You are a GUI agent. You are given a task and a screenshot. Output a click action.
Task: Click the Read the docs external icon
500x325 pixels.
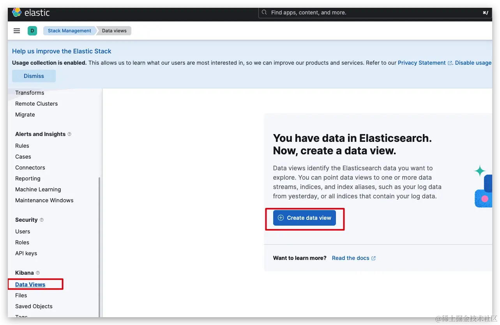point(373,258)
